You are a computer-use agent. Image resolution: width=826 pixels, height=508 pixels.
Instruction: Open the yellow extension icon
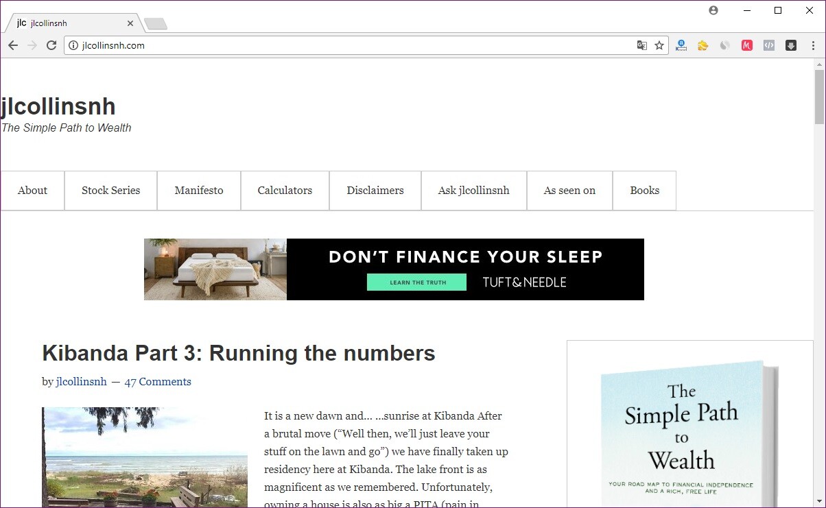703,45
